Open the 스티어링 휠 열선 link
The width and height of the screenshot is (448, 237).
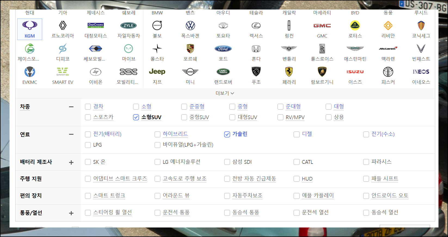point(113,212)
